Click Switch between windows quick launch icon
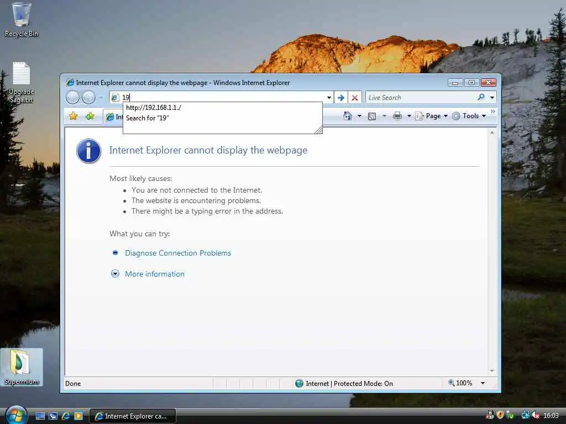 [53, 416]
